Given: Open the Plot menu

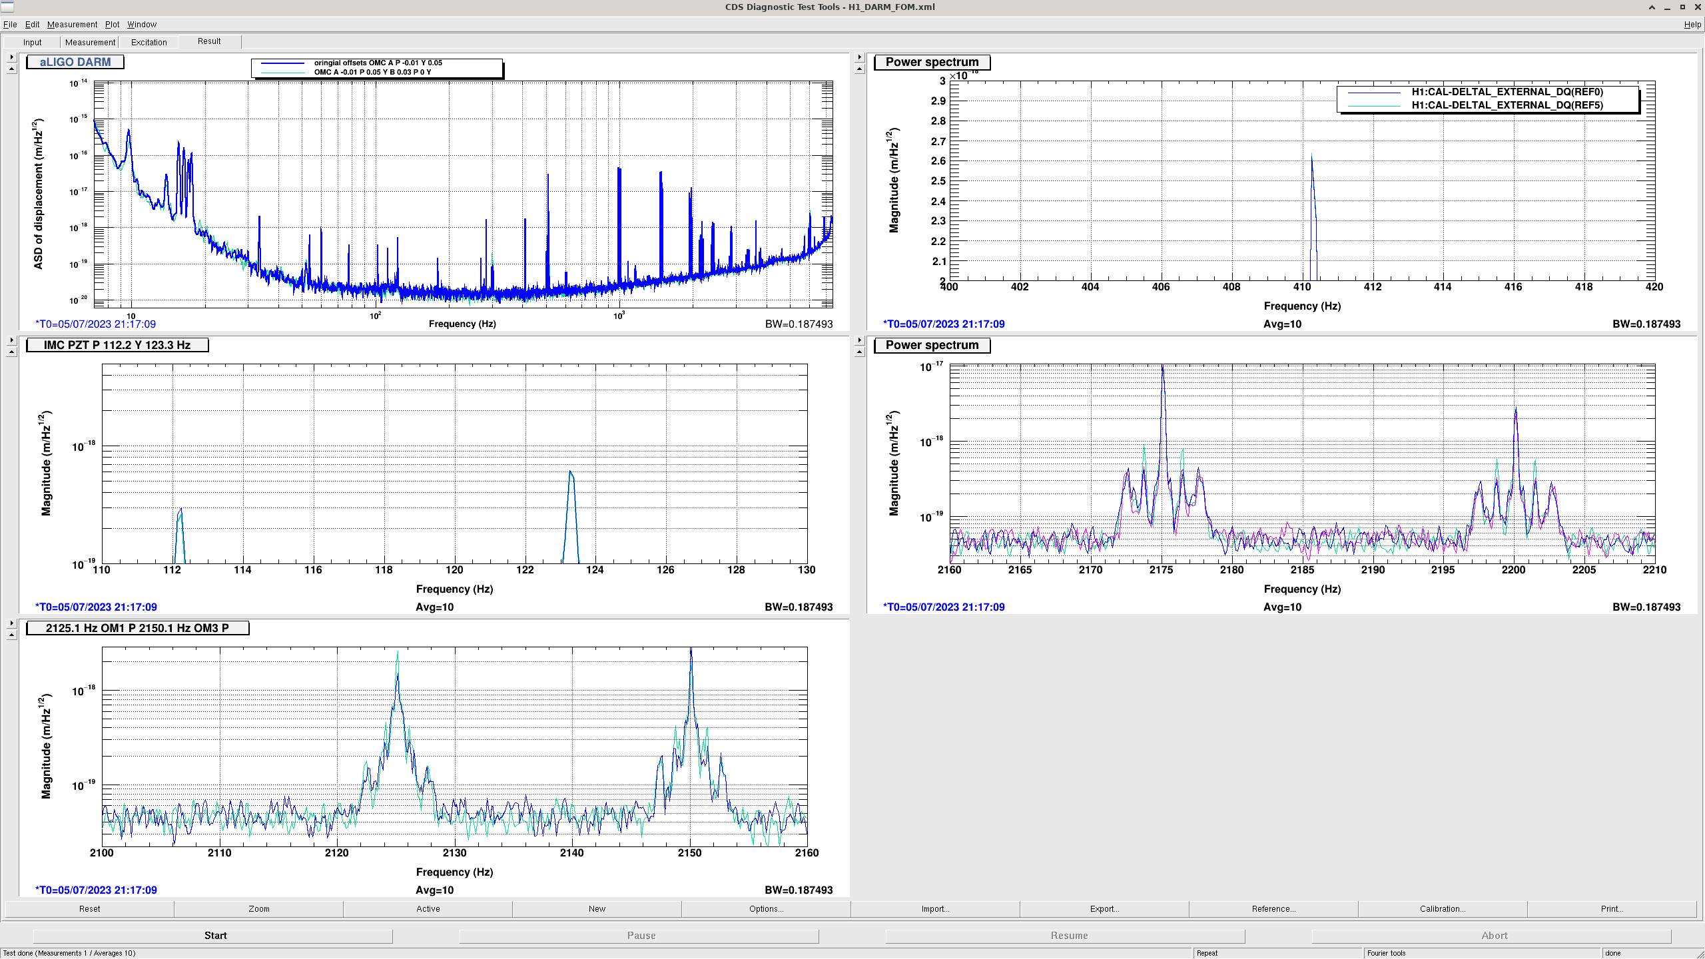Looking at the screenshot, I should pos(112,25).
